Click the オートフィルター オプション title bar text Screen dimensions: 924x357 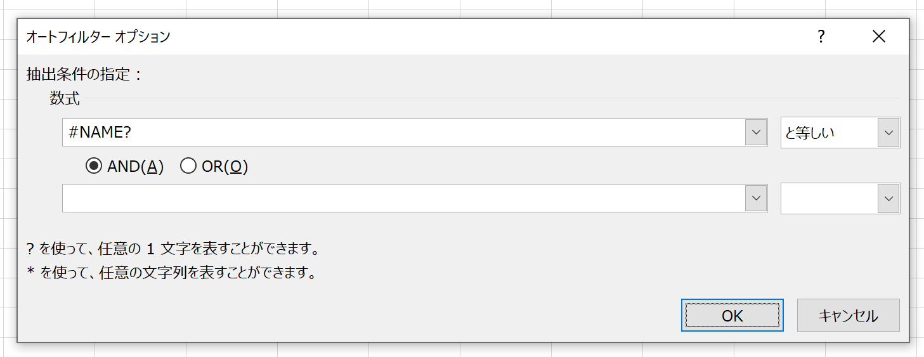(98, 37)
